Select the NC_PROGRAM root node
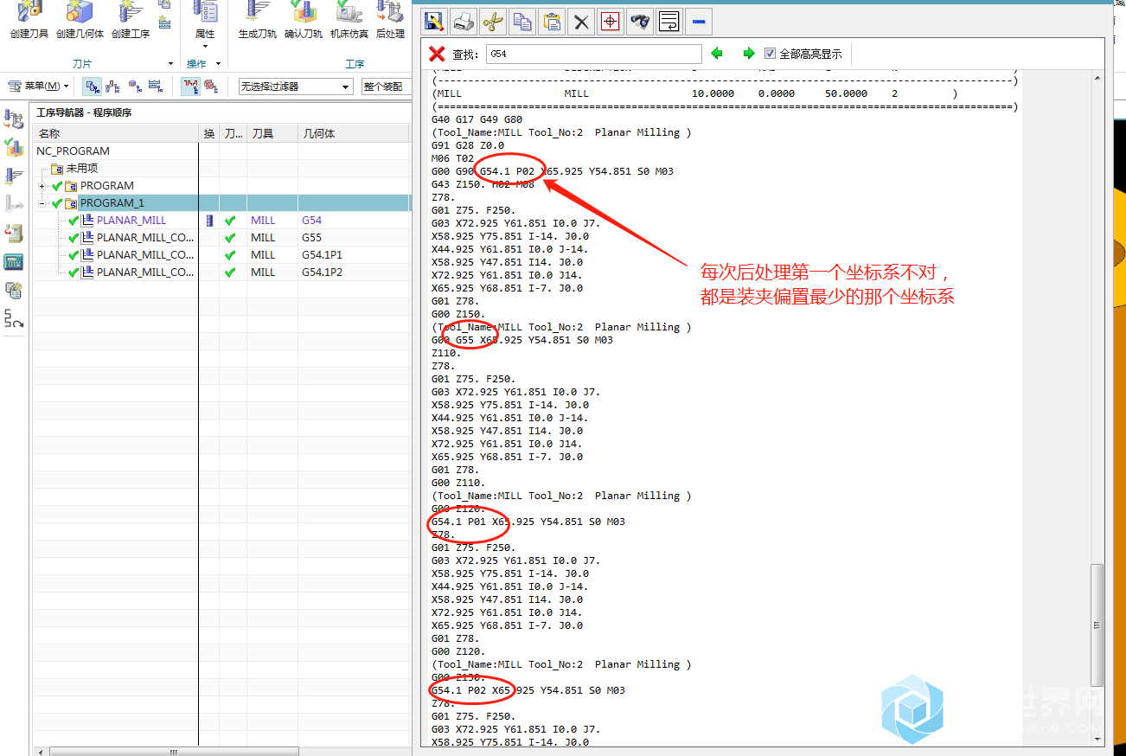Image resolution: width=1126 pixels, height=756 pixels. [74, 151]
